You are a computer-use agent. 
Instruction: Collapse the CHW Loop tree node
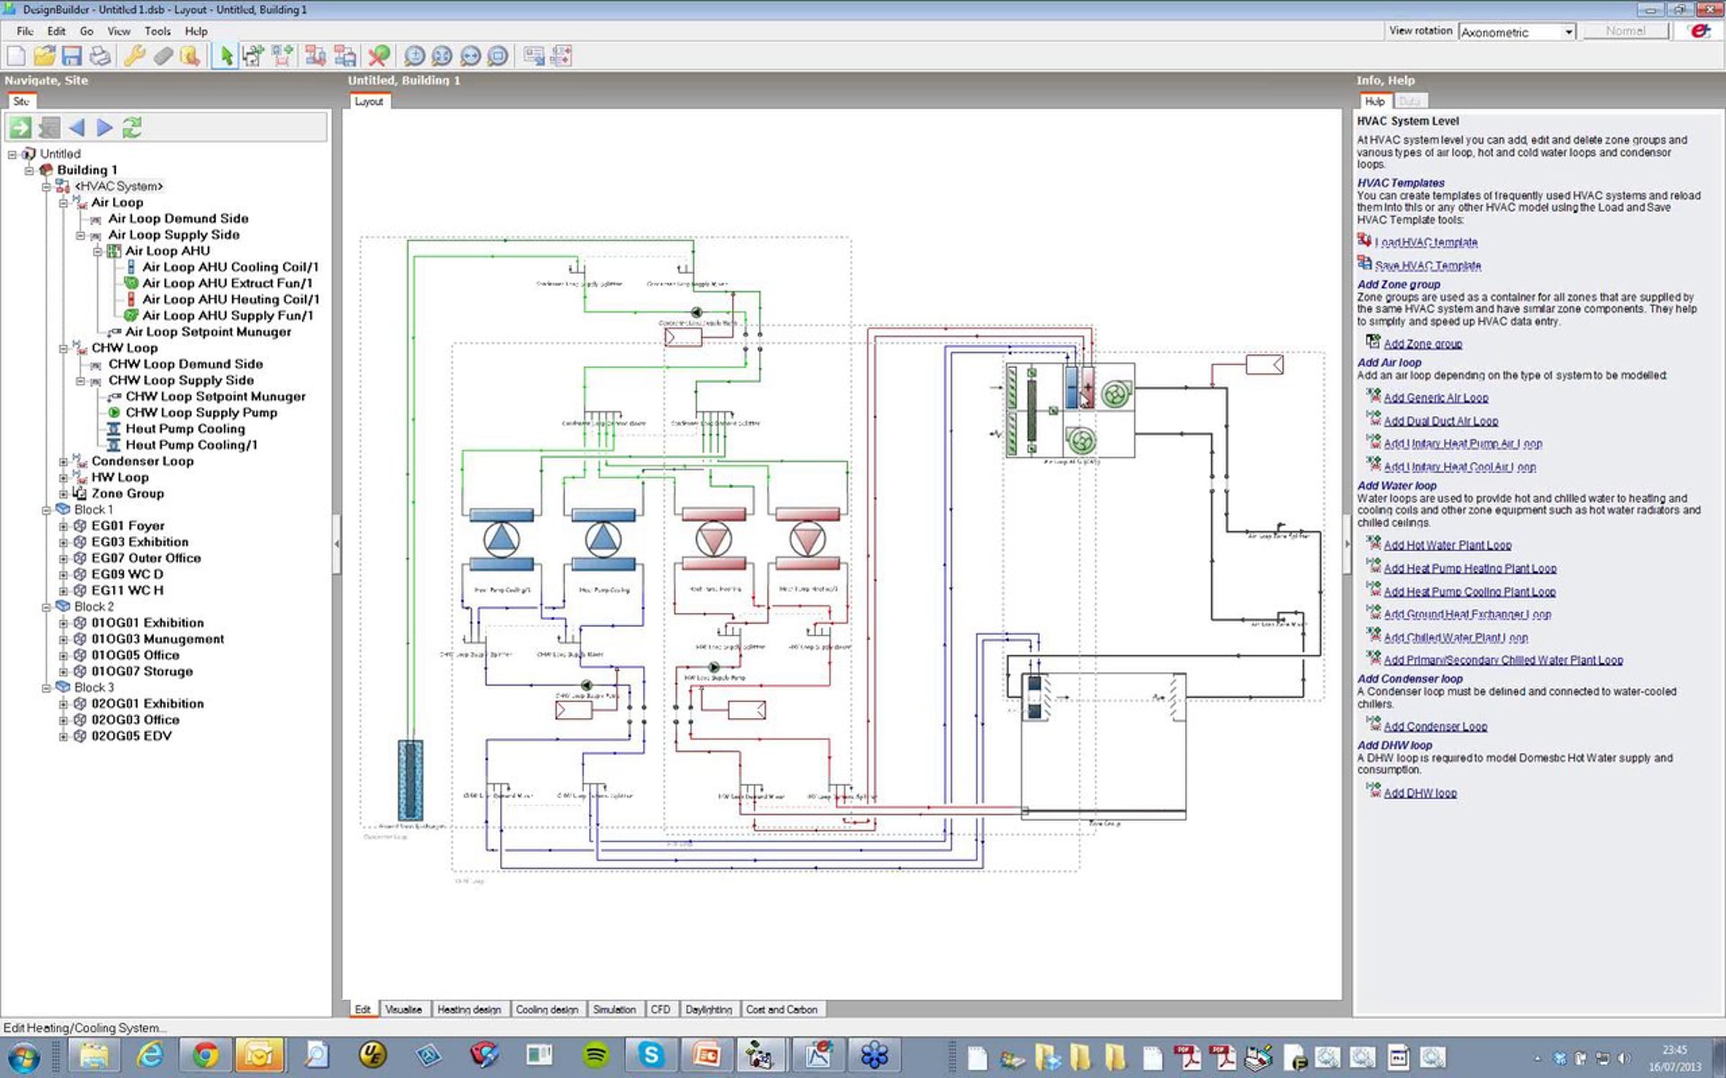[63, 349]
